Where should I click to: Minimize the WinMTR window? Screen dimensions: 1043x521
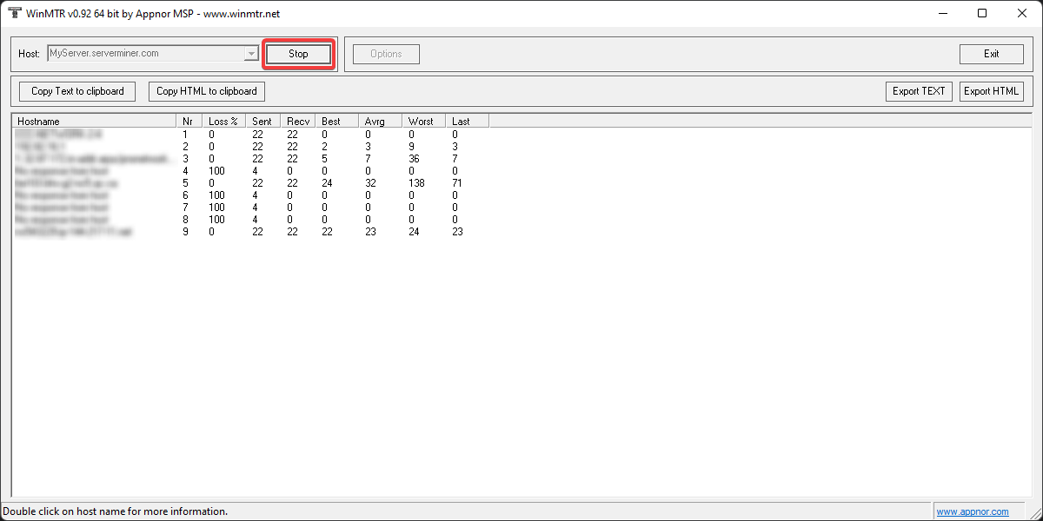coord(942,13)
